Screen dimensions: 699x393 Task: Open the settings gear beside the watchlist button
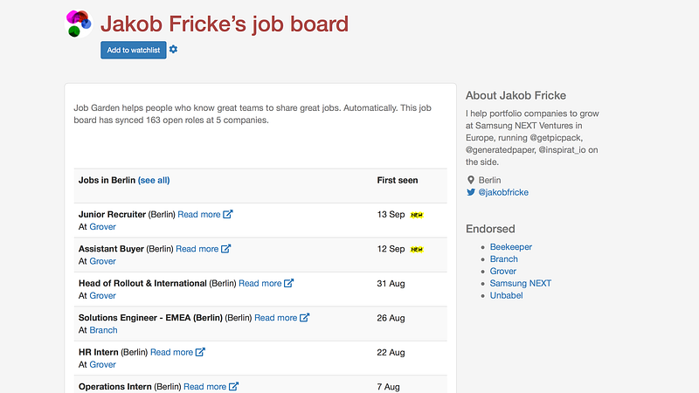point(173,50)
